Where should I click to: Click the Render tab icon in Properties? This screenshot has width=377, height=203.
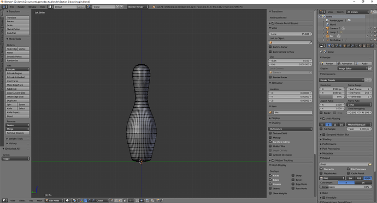[x=329, y=46]
